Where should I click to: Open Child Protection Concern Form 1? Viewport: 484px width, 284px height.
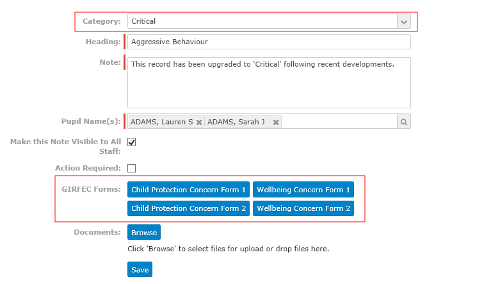[188, 189]
